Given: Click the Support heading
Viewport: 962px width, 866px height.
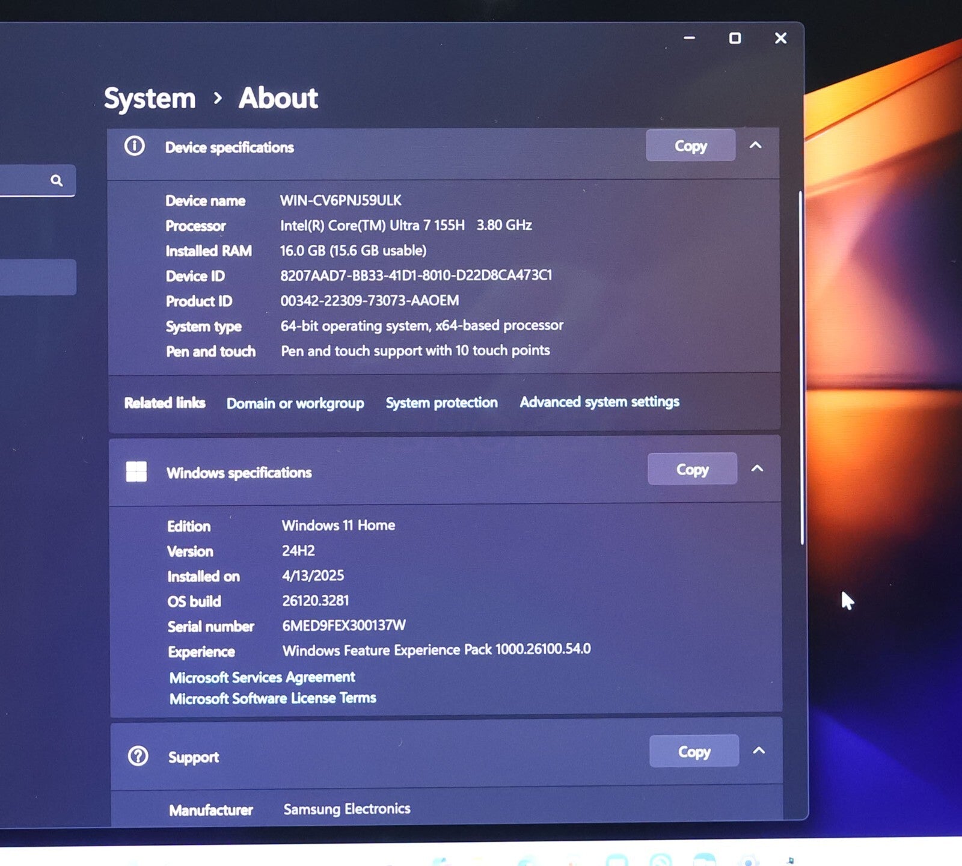Looking at the screenshot, I should coord(194,757).
